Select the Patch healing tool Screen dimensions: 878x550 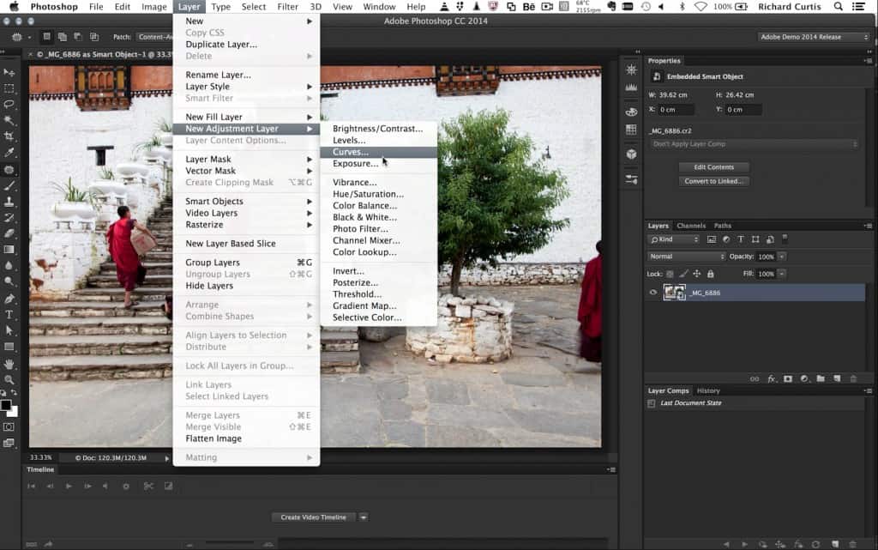[9, 169]
